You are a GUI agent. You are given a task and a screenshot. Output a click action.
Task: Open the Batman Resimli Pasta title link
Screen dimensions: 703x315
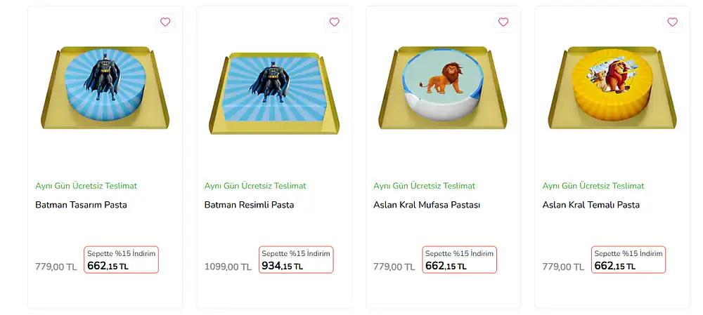249,205
